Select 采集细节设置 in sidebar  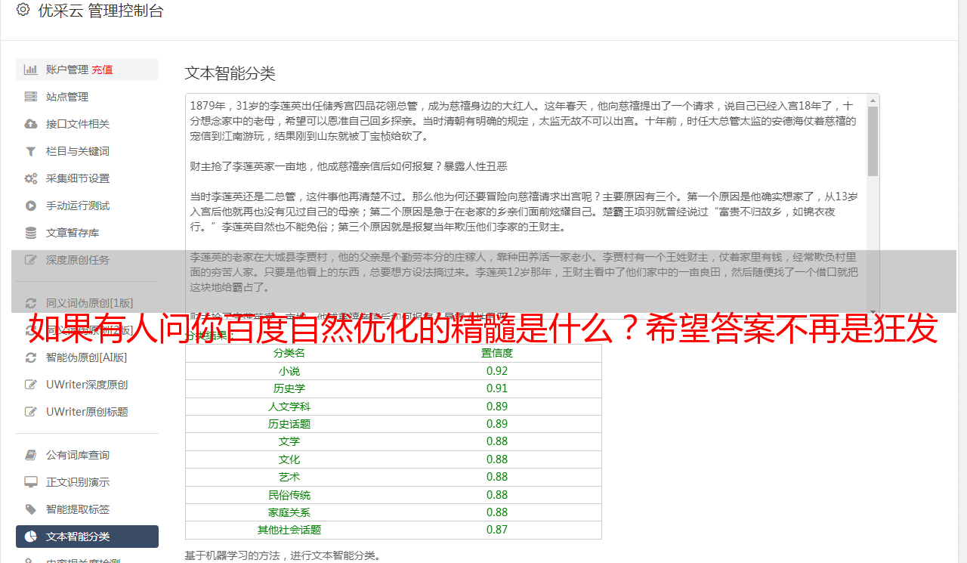(87, 178)
